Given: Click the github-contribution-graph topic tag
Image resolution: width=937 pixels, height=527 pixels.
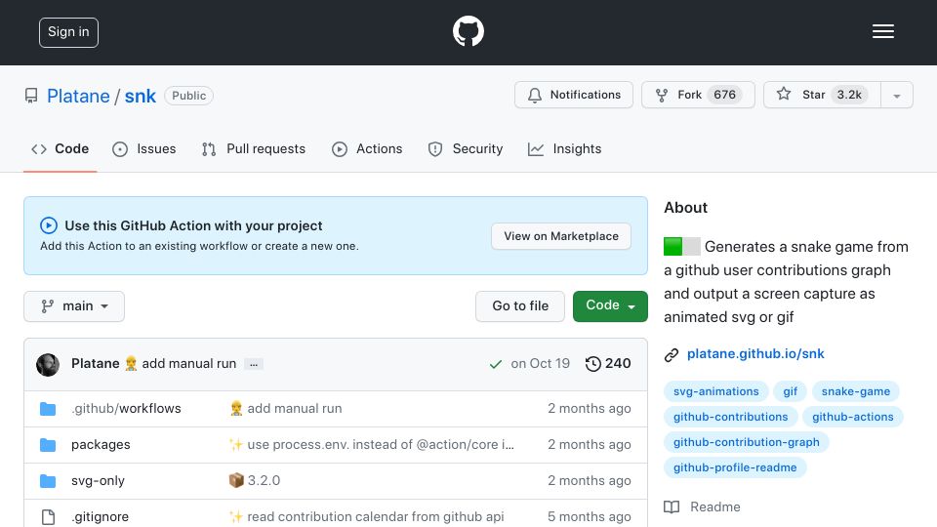Looking at the screenshot, I should click(x=747, y=442).
